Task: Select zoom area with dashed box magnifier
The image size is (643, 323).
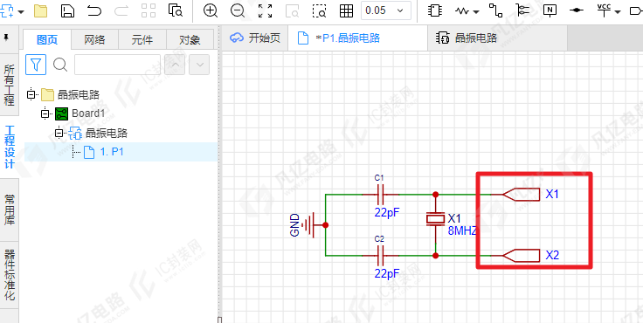Action: click(319, 11)
